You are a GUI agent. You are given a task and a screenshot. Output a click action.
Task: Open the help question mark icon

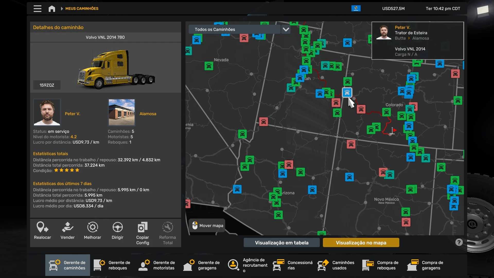(x=459, y=242)
